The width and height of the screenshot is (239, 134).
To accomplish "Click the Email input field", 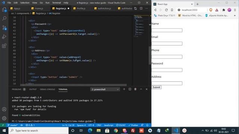I will click(x=167, y=44).
